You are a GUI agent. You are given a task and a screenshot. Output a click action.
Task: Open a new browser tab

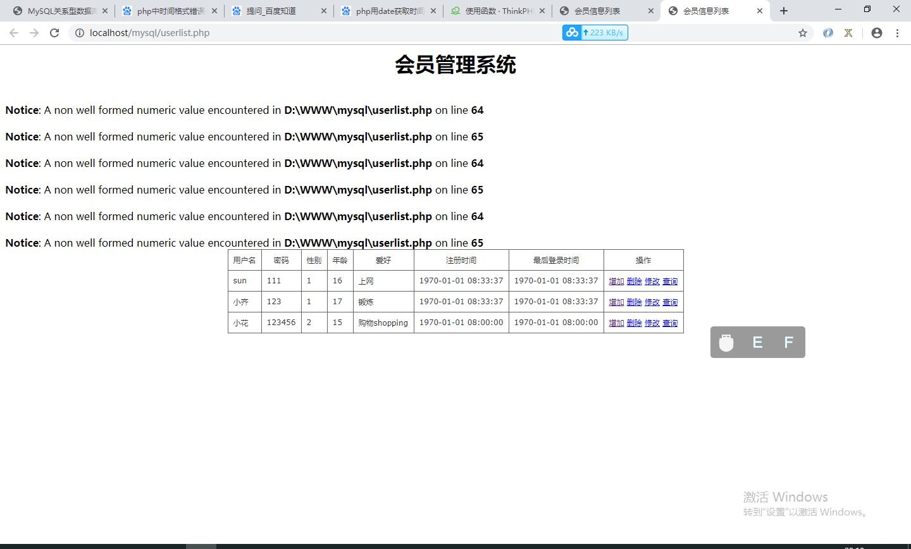click(x=784, y=10)
